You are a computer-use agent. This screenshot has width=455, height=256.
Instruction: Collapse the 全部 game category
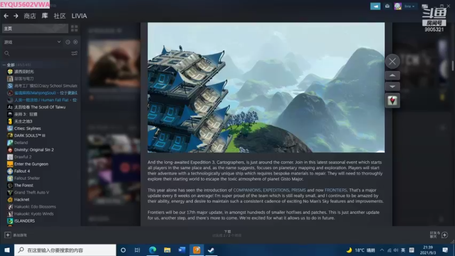(x=4, y=65)
